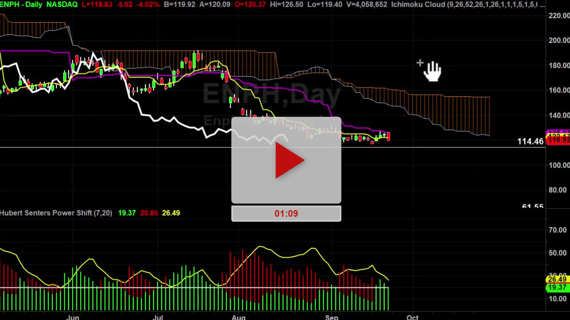Click the green Power Shift value 19.37
570x320 pixels.
(127, 213)
